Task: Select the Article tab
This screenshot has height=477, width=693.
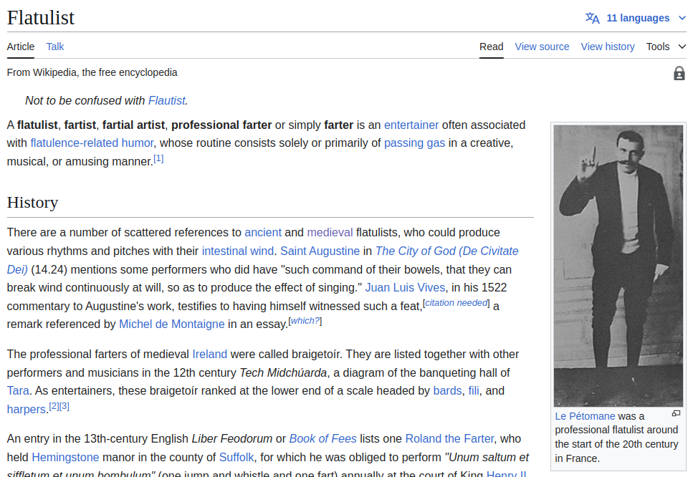Action: click(x=21, y=47)
